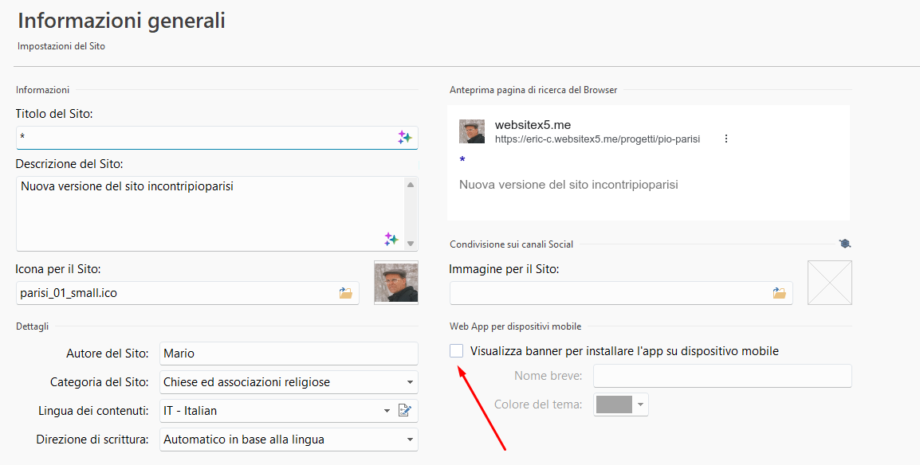Image resolution: width=920 pixels, height=465 pixels.
Task: Click the Nome breve input field
Action: point(722,375)
